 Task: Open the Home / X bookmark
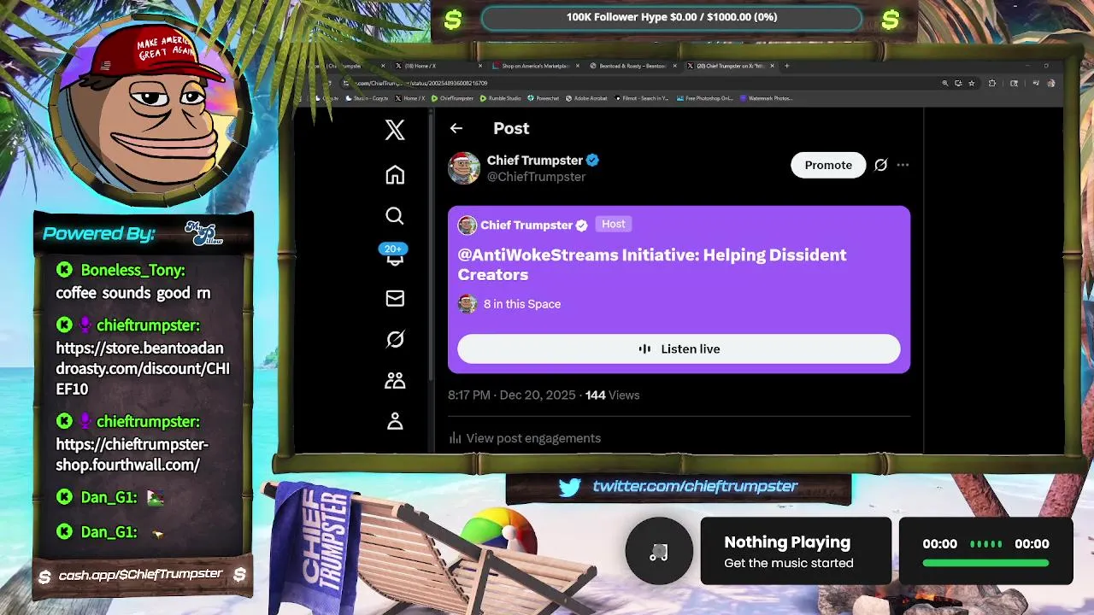click(410, 98)
